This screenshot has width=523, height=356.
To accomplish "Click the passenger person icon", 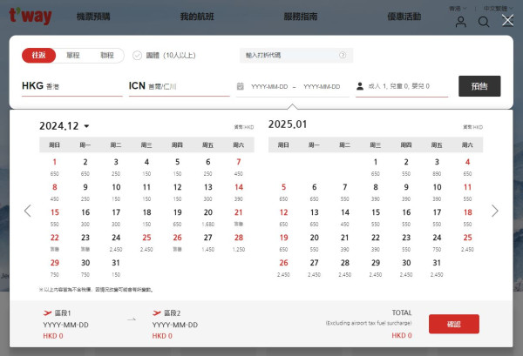I will pyautogui.click(x=360, y=86).
